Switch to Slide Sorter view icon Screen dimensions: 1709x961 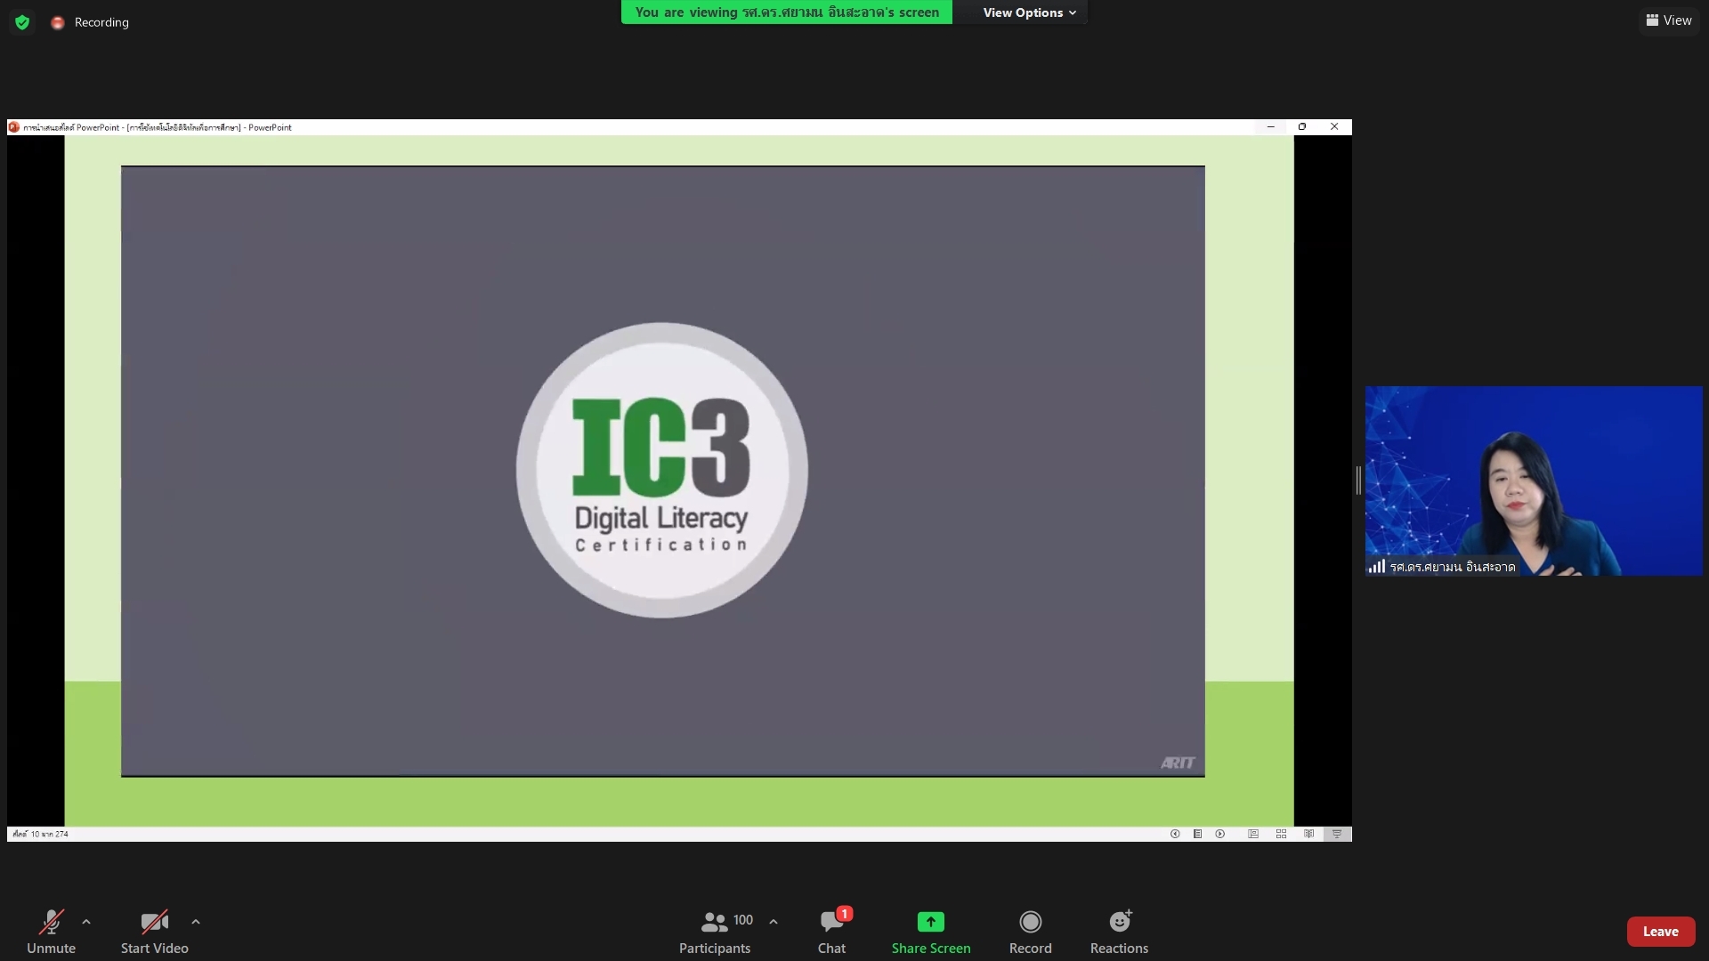(1281, 834)
